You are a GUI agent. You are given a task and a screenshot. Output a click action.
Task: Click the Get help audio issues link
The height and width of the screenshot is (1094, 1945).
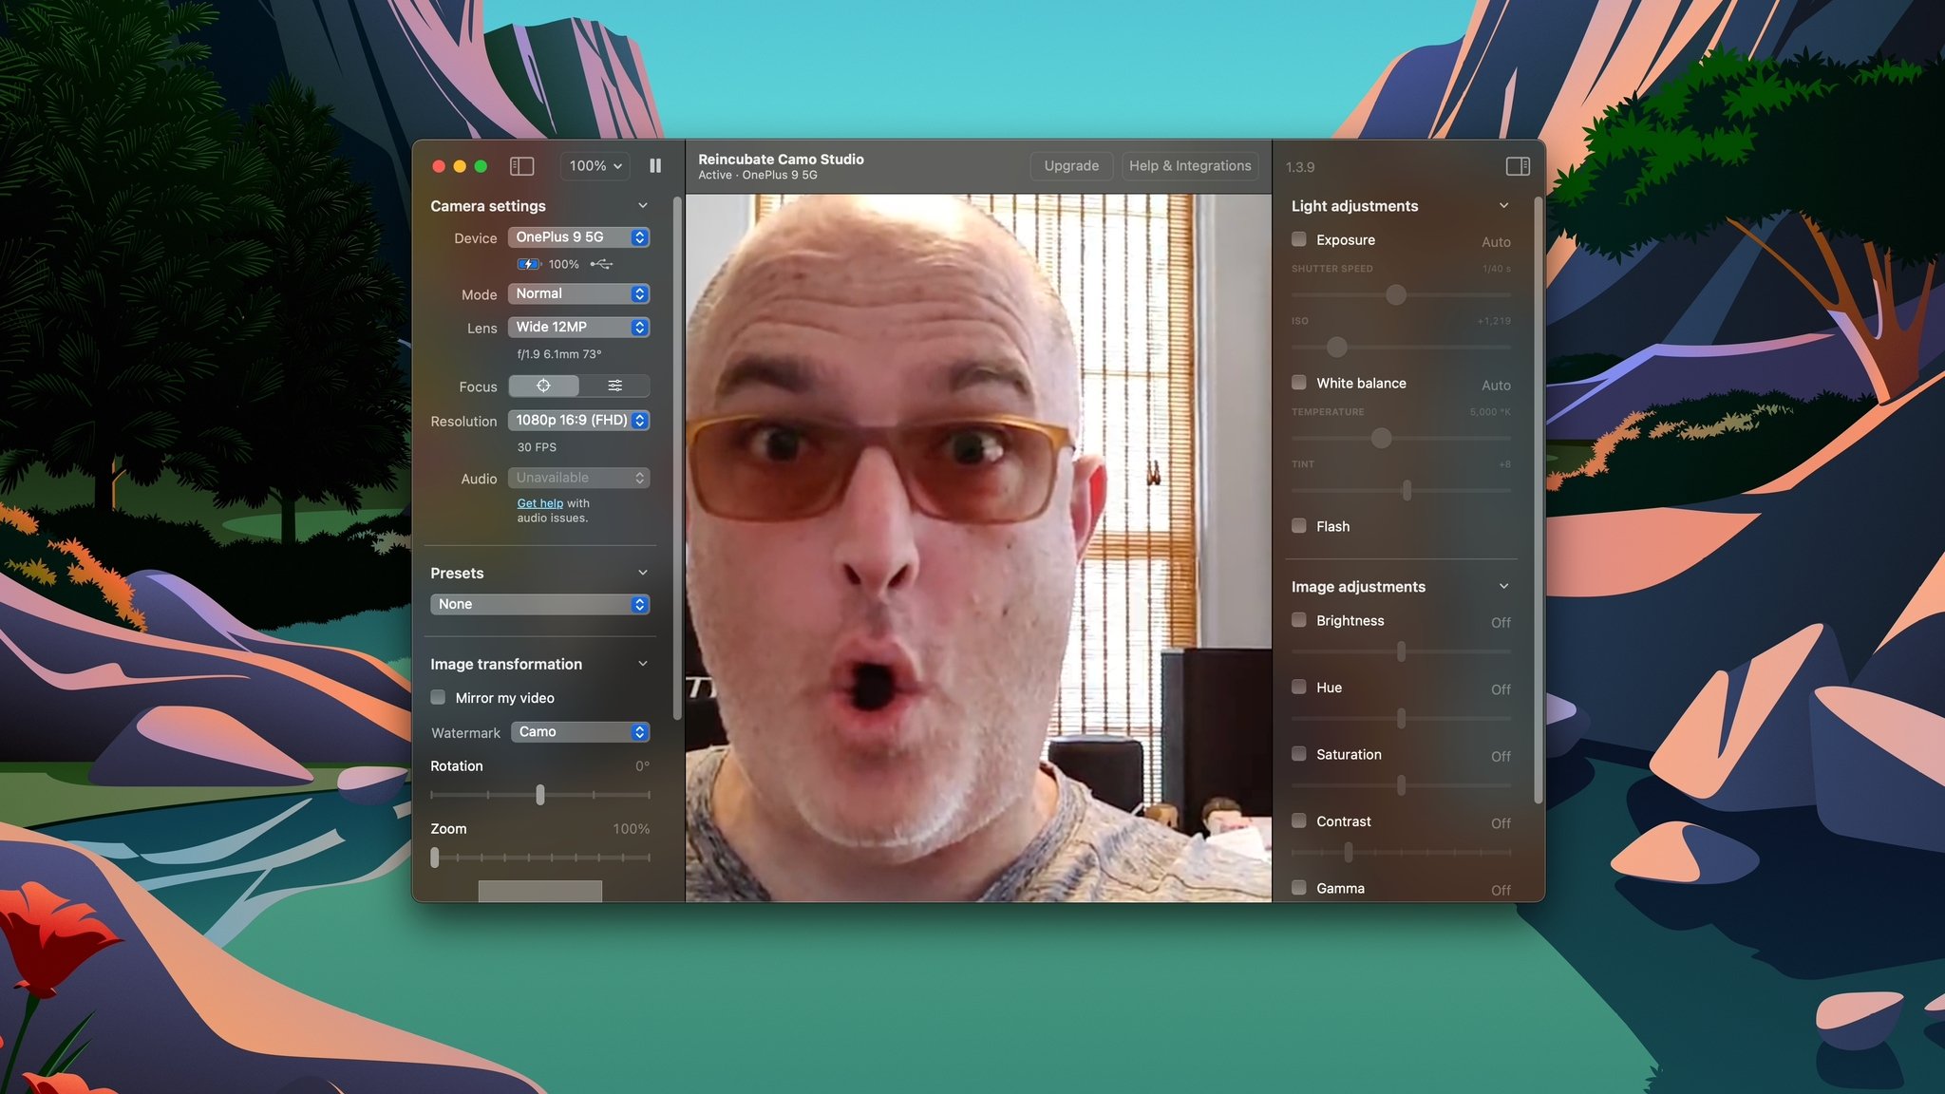(x=538, y=503)
